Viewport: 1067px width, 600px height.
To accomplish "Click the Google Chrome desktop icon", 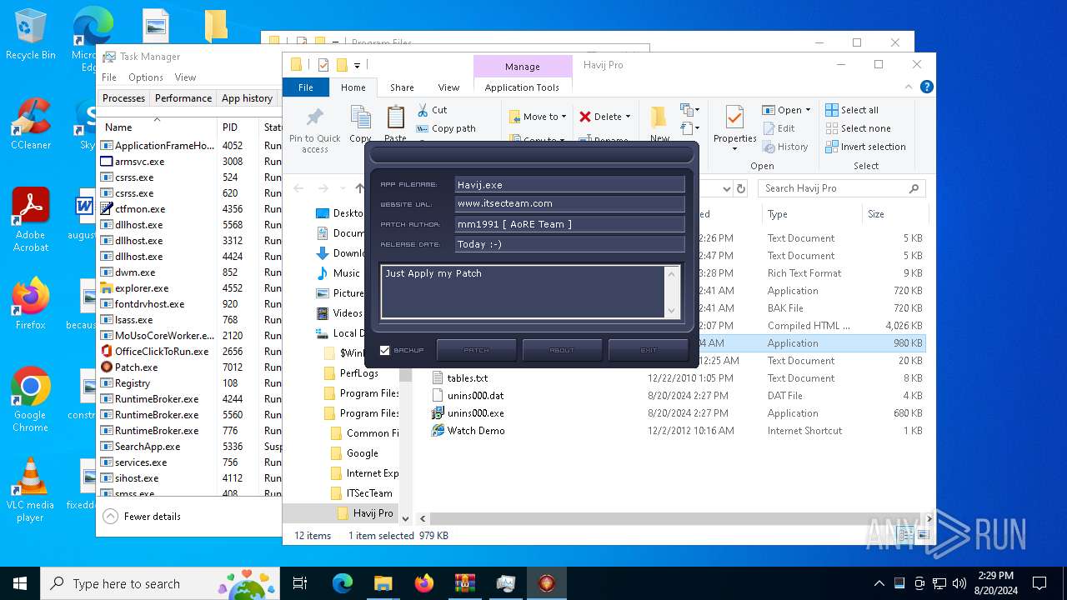I will 30,399.
